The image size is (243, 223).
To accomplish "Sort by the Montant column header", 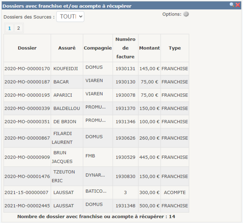I will (149, 48).
